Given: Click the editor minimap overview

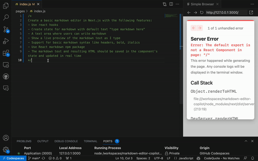Looking at the screenshot, I should point(171,16).
